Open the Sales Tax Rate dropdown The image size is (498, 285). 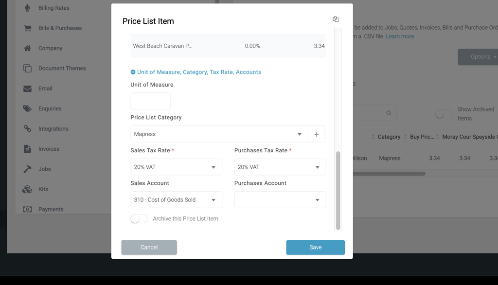[176, 167]
